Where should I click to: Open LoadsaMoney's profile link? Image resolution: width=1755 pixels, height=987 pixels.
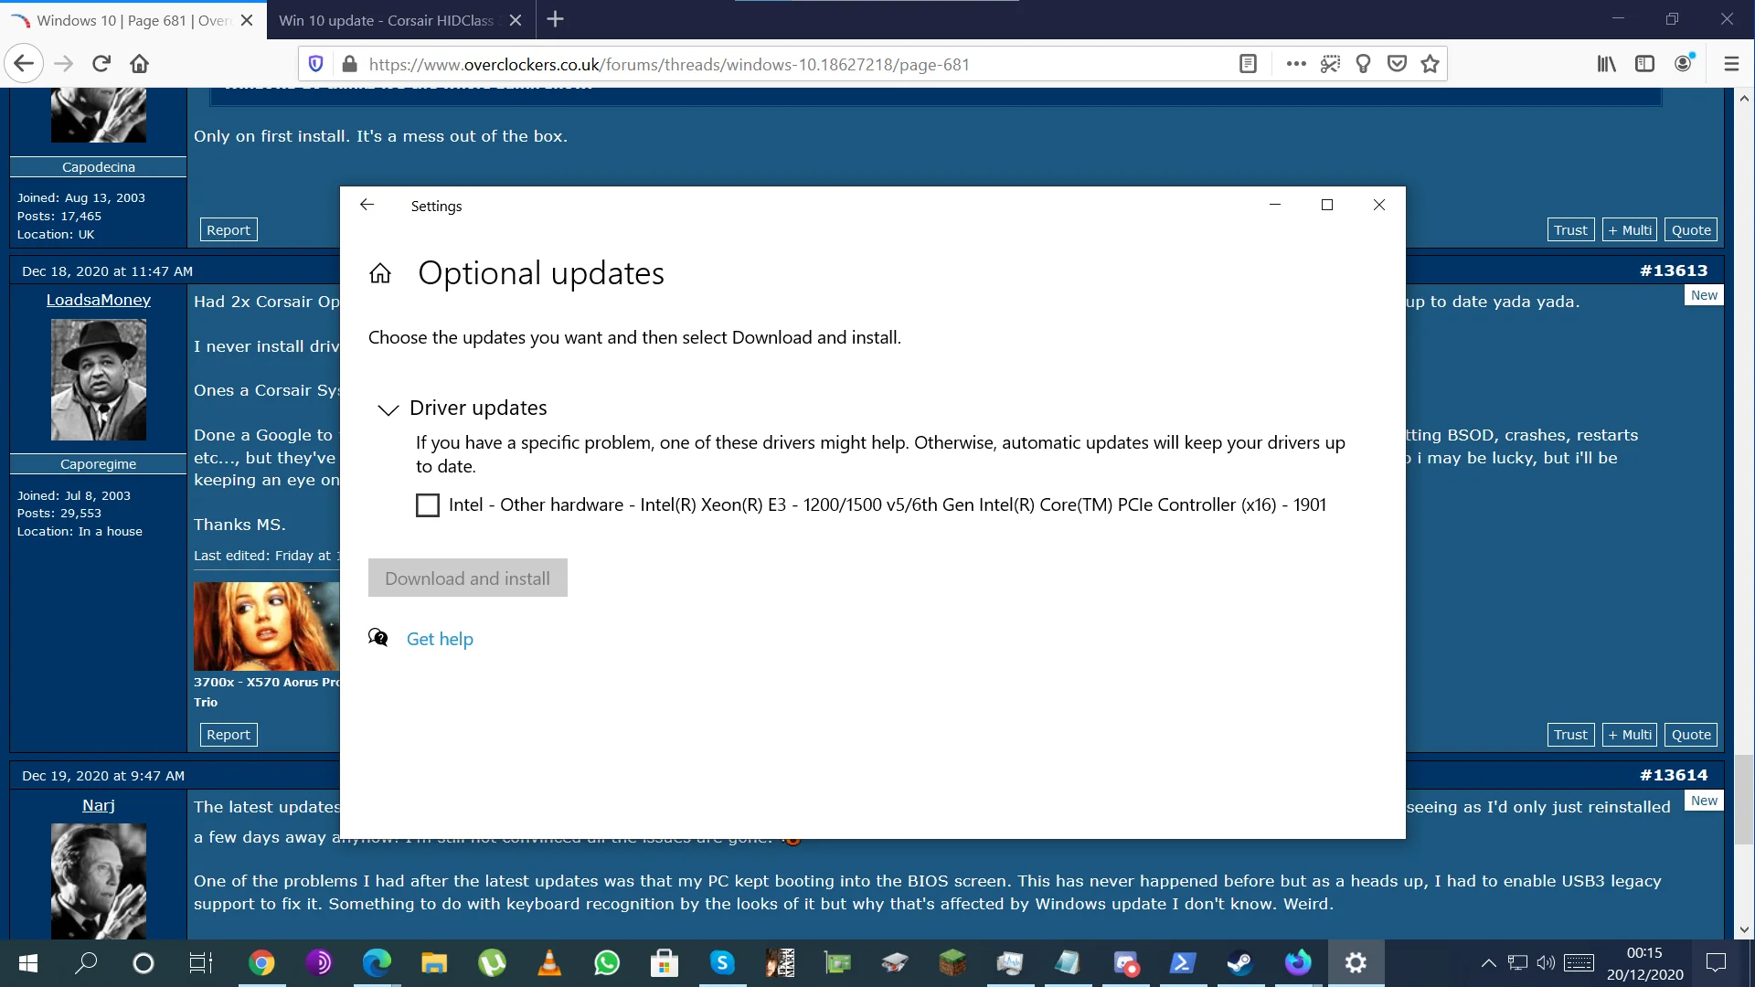point(99,300)
